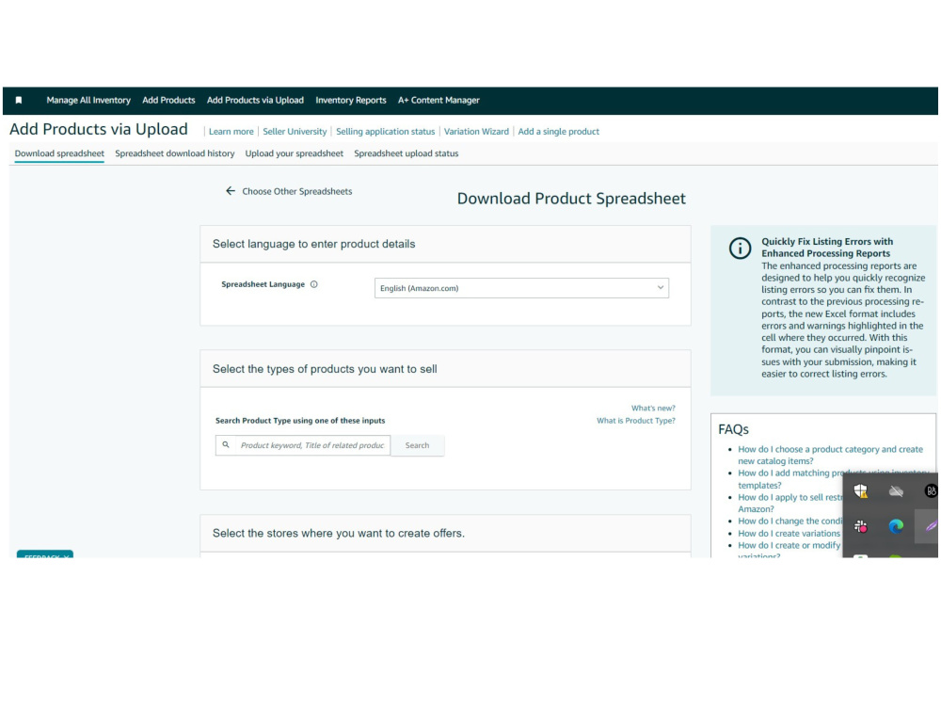Click the Learn more link
Viewport: 941px width, 706px height.
click(x=231, y=132)
